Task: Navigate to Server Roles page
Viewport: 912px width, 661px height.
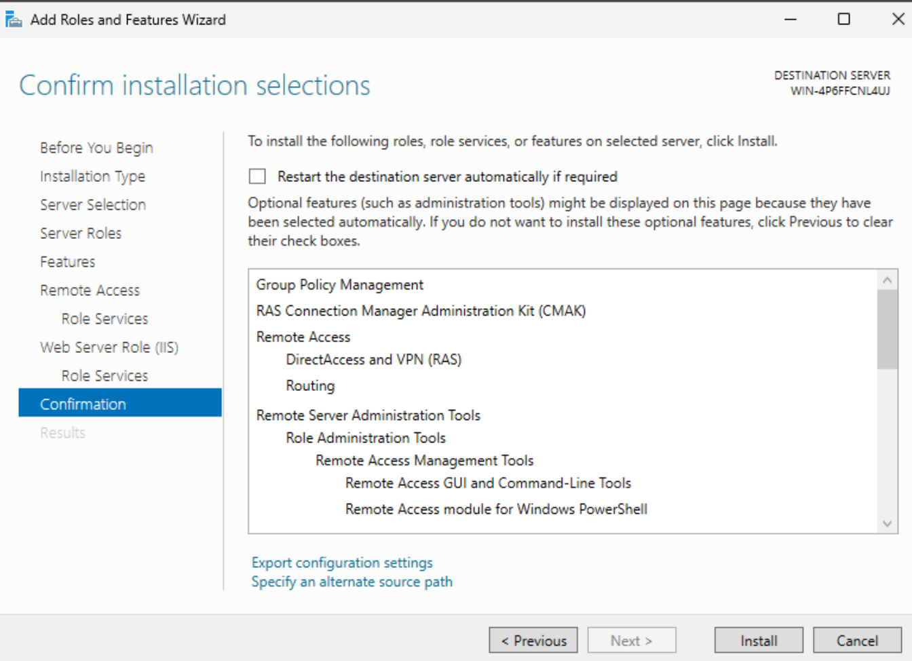Action: click(81, 233)
